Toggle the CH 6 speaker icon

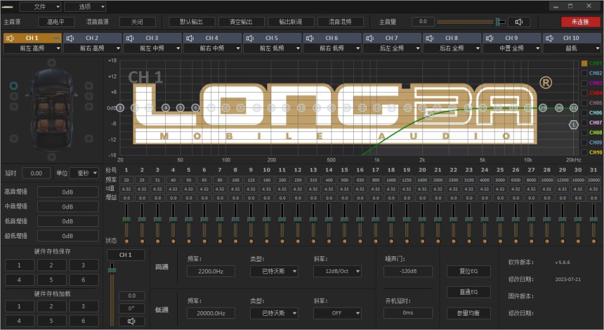(x=310, y=38)
